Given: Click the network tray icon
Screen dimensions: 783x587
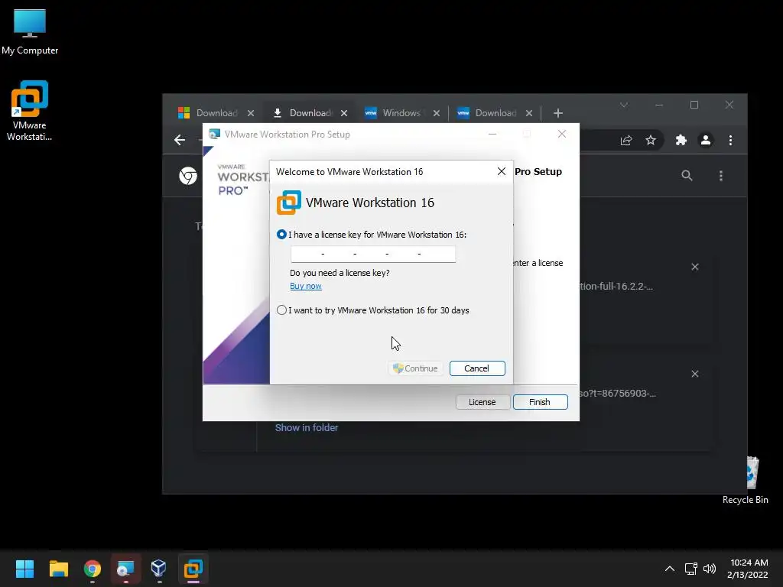Looking at the screenshot, I should click(691, 569).
